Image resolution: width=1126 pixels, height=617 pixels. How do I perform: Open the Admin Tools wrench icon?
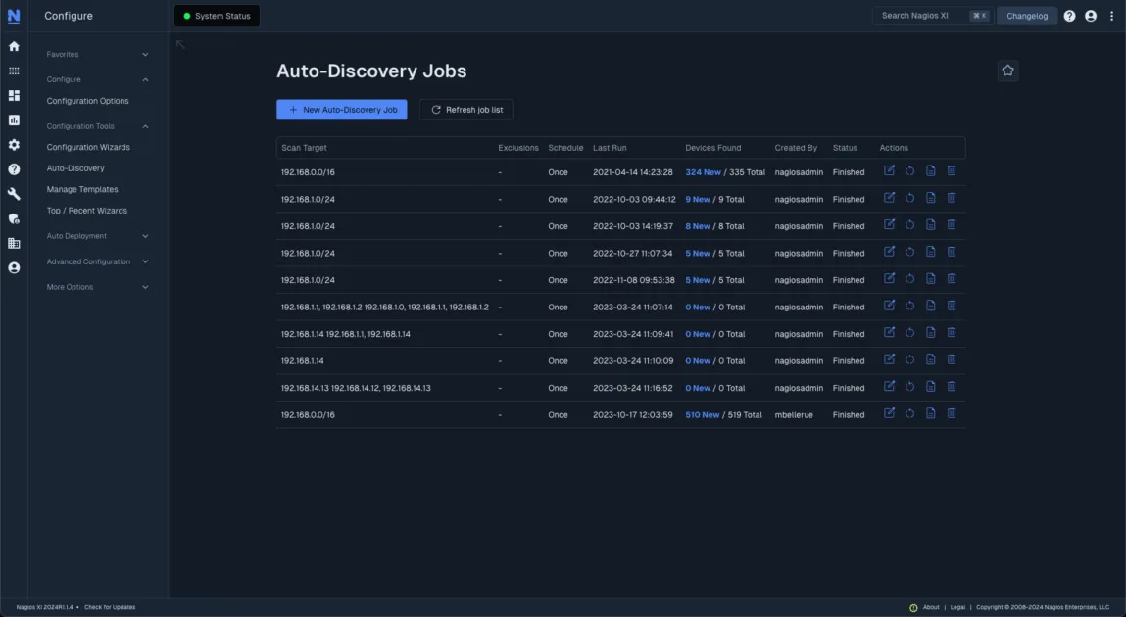14,192
